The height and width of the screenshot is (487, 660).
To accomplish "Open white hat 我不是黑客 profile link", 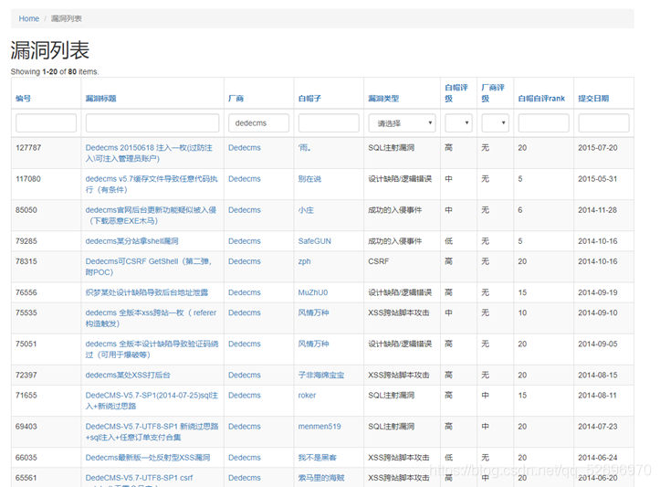I will coord(317,458).
